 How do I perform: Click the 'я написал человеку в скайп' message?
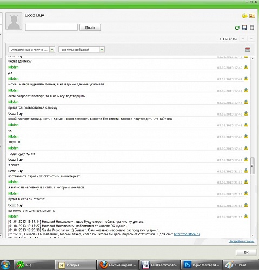coord(46,187)
